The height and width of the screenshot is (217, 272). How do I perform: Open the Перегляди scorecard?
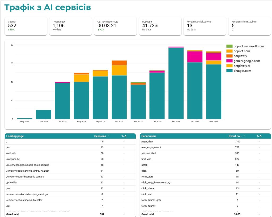70,26
